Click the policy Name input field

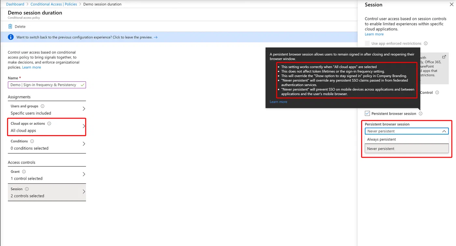(x=47, y=85)
